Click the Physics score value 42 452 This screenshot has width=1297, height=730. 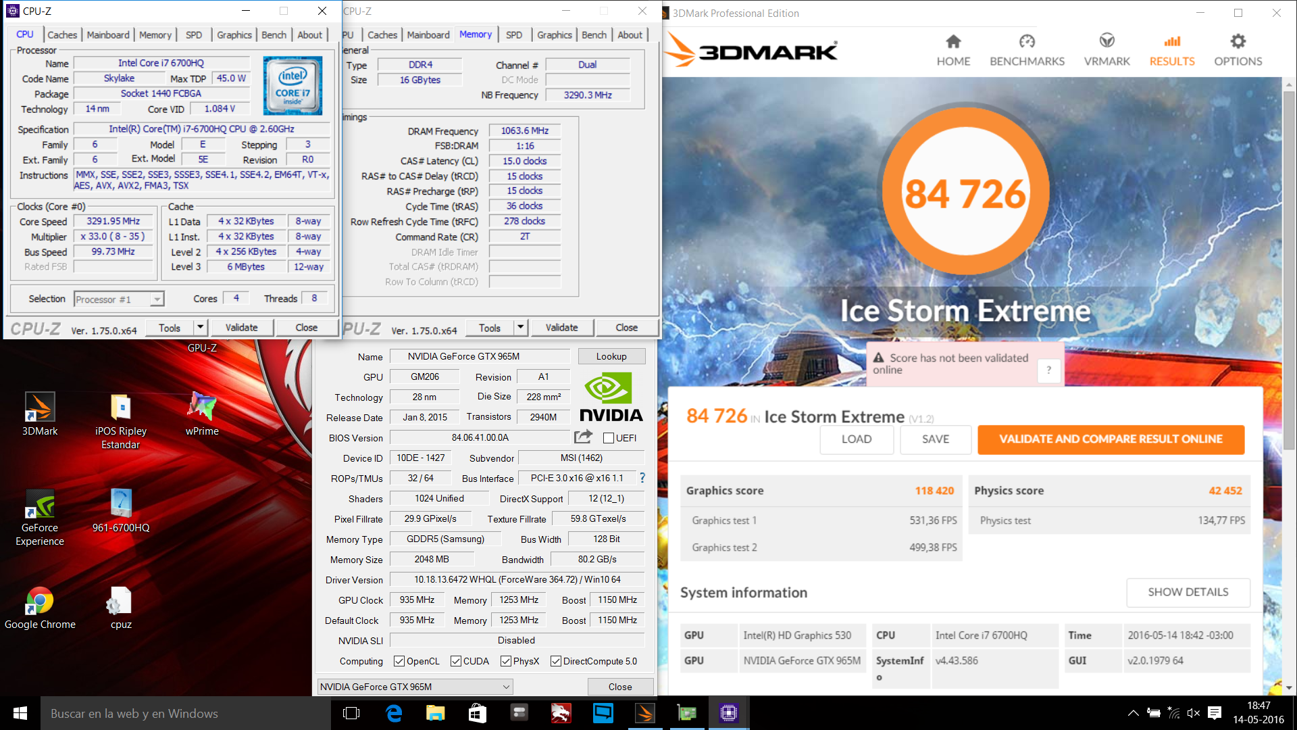(x=1225, y=491)
